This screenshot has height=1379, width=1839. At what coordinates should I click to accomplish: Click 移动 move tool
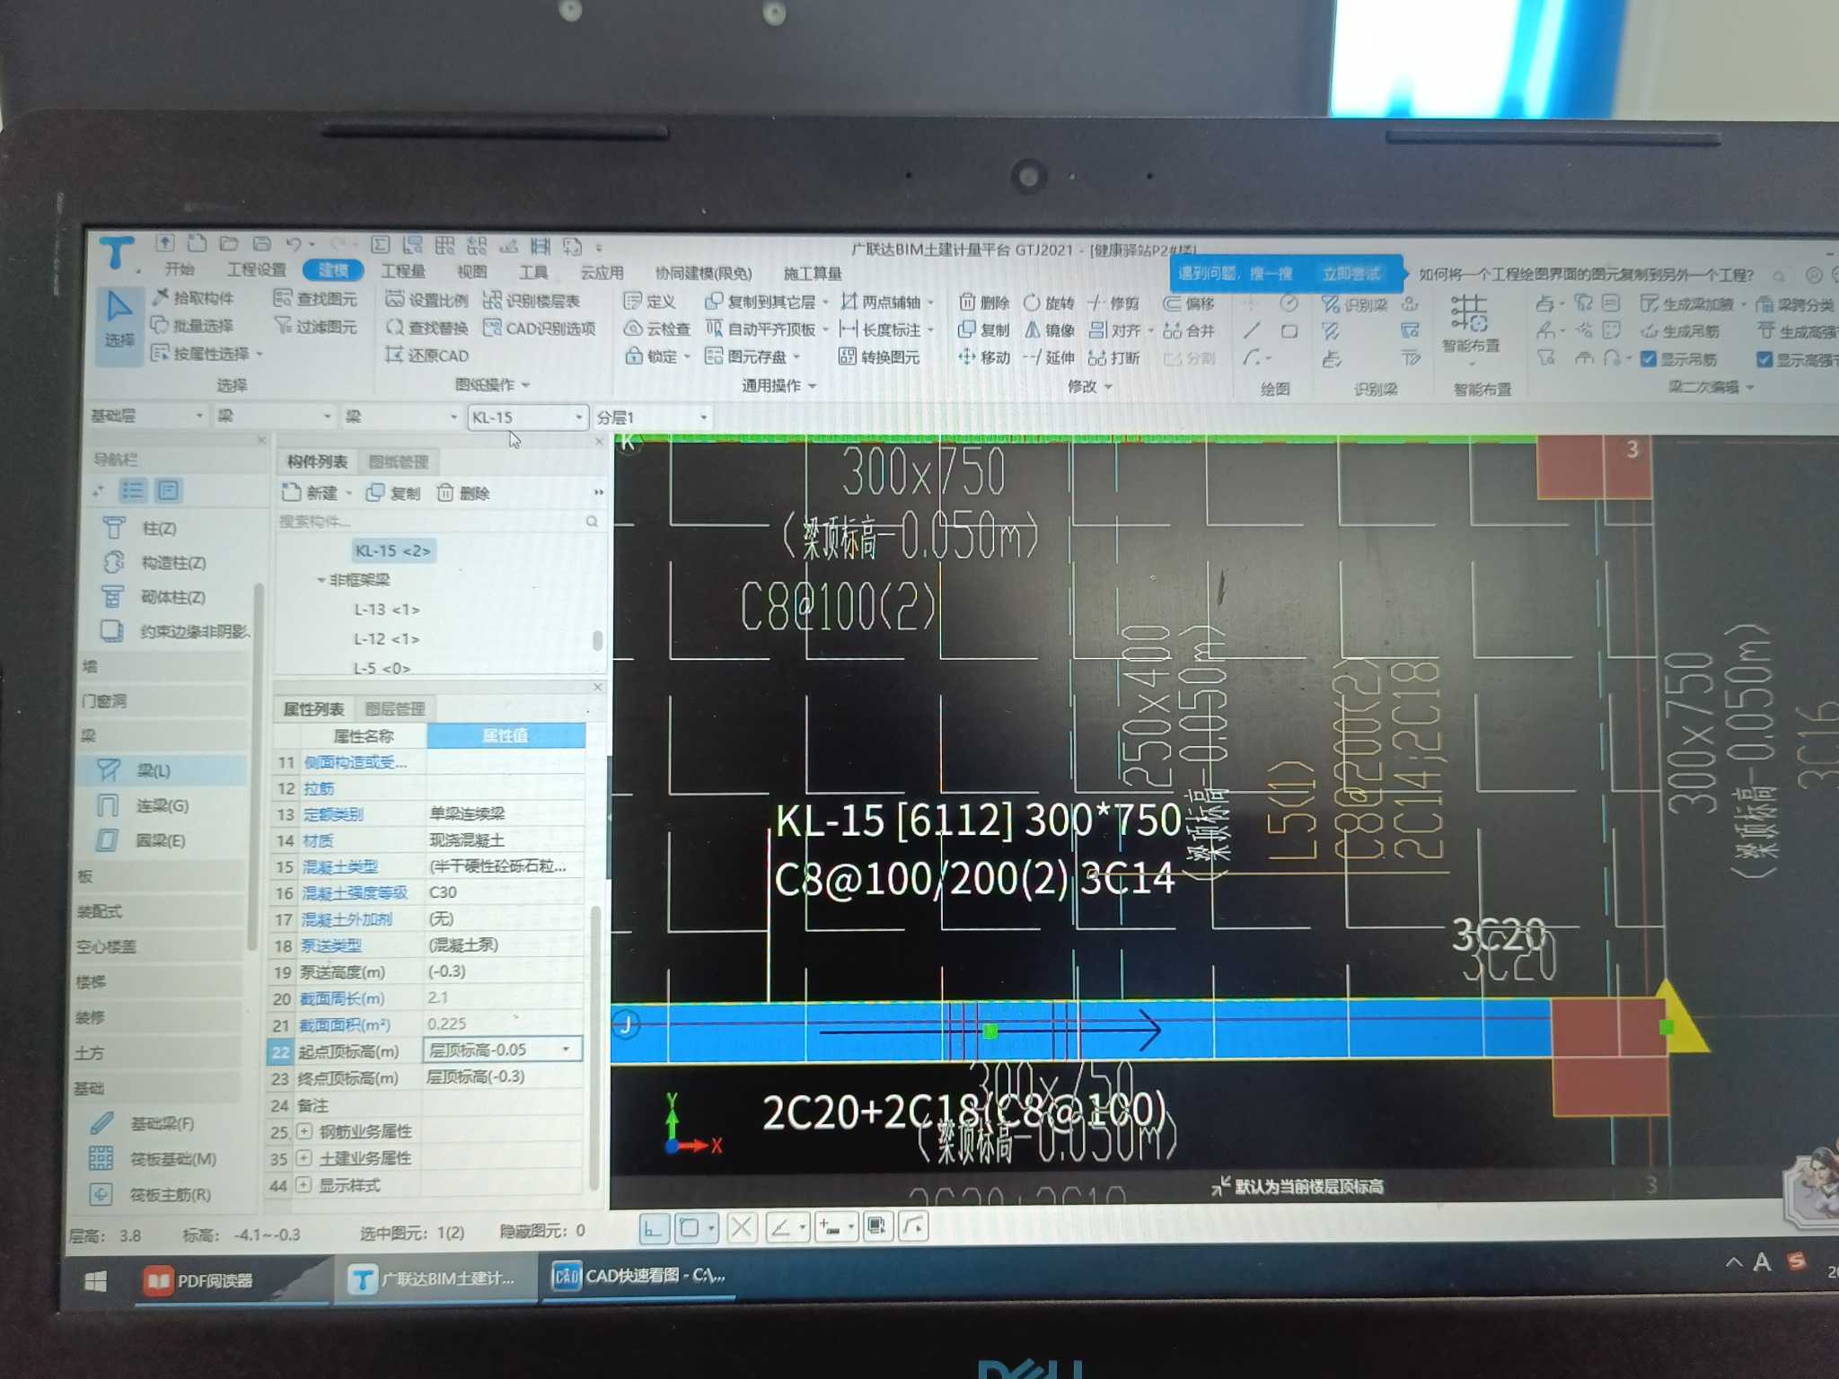click(x=984, y=357)
